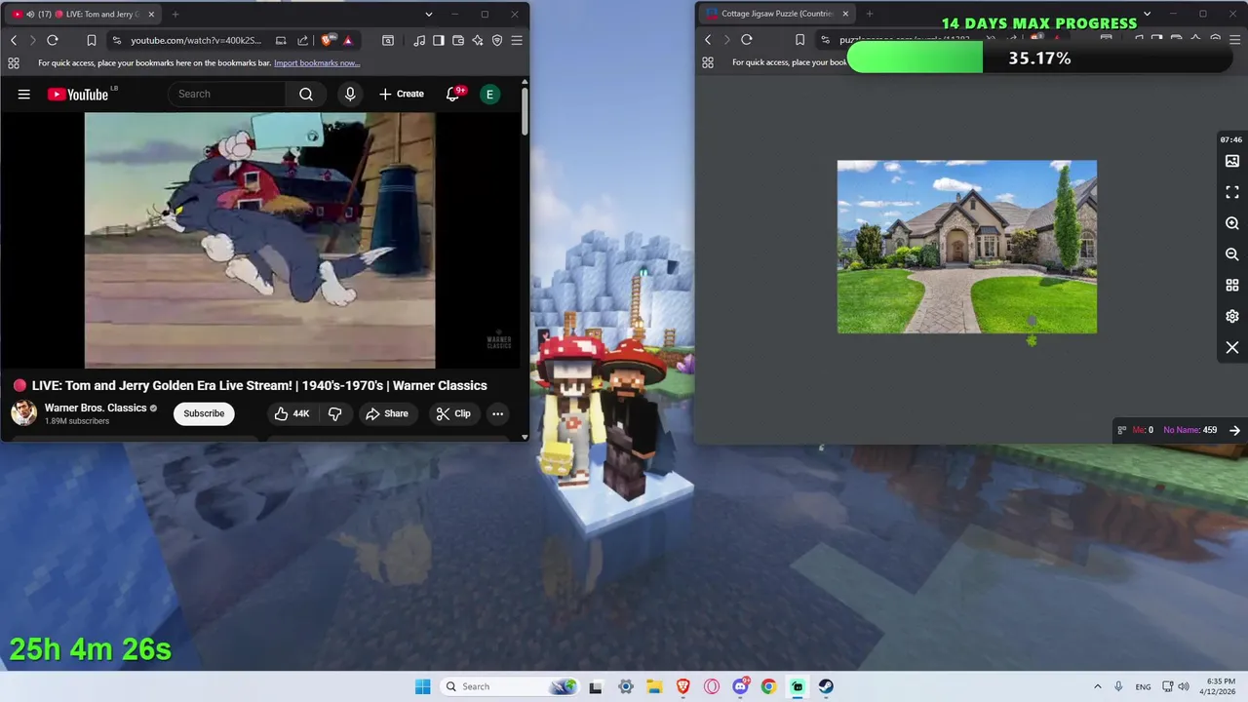This screenshot has height=702, width=1248.
Task: Reload the YouTube page
Action: click(53, 40)
